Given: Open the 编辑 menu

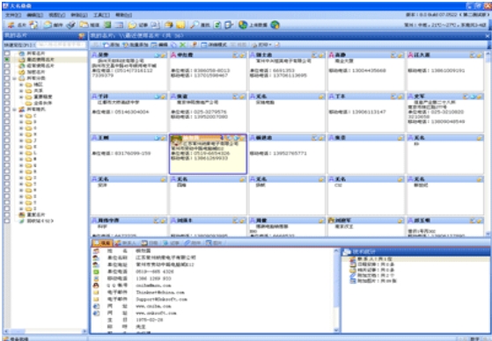Looking at the screenshot, I should tap(35, 15).
